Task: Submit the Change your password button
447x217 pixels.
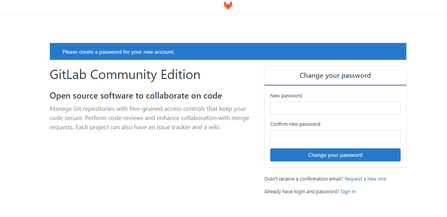Action: (335, 155)
